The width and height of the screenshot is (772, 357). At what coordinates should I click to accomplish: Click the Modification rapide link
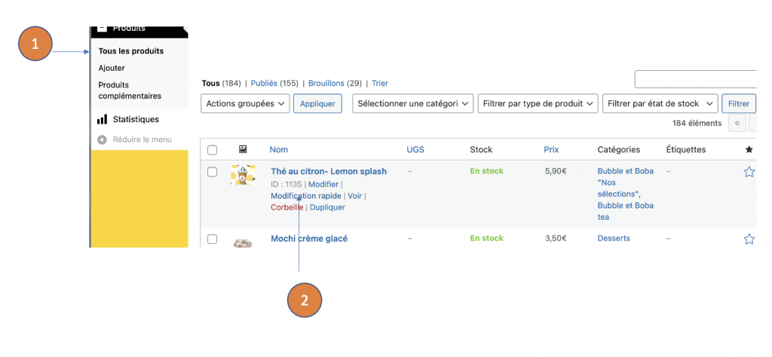[x=305, y=196]
